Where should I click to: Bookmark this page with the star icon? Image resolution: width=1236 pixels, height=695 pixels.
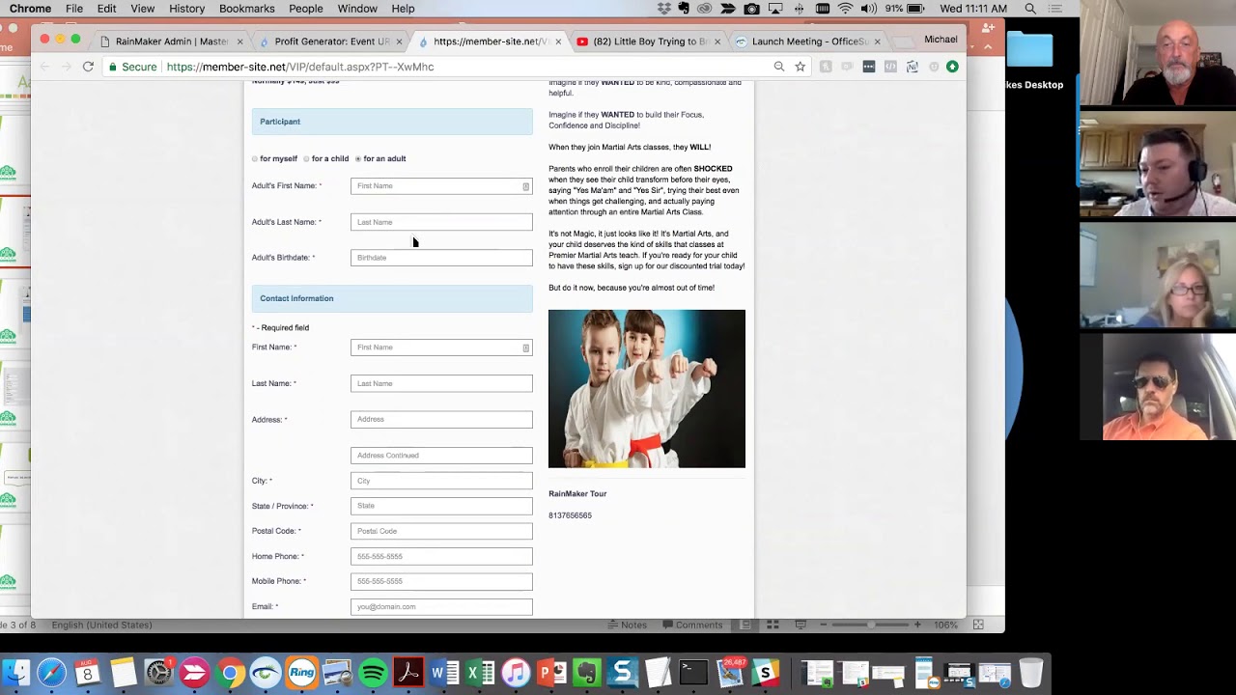800,67
